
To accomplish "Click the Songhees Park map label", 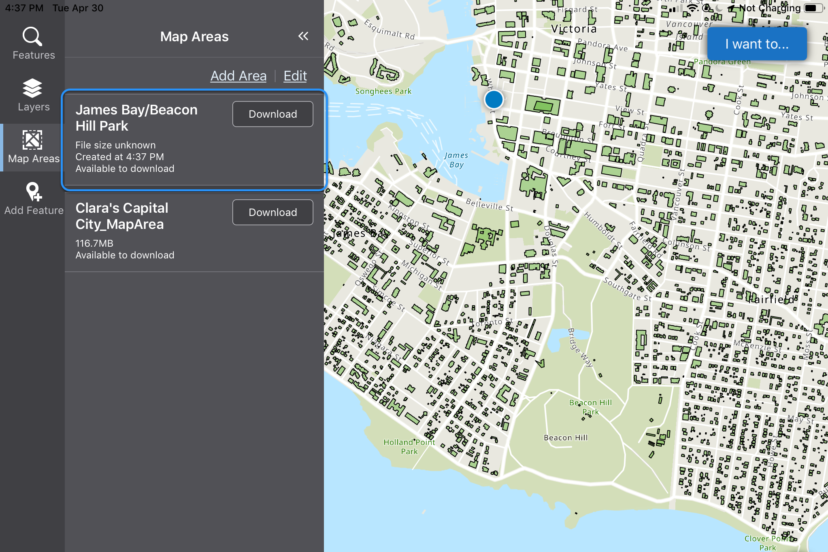I will (383, 91).
